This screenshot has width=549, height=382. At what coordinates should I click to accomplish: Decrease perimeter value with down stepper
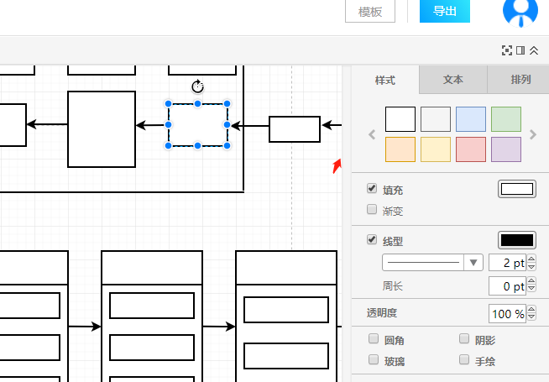pyautogui.click(x=531, y=290)
